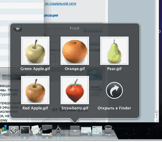Open System Preferences gear in Dock
This screenshot has height=142, width=162.
[14, 130]
